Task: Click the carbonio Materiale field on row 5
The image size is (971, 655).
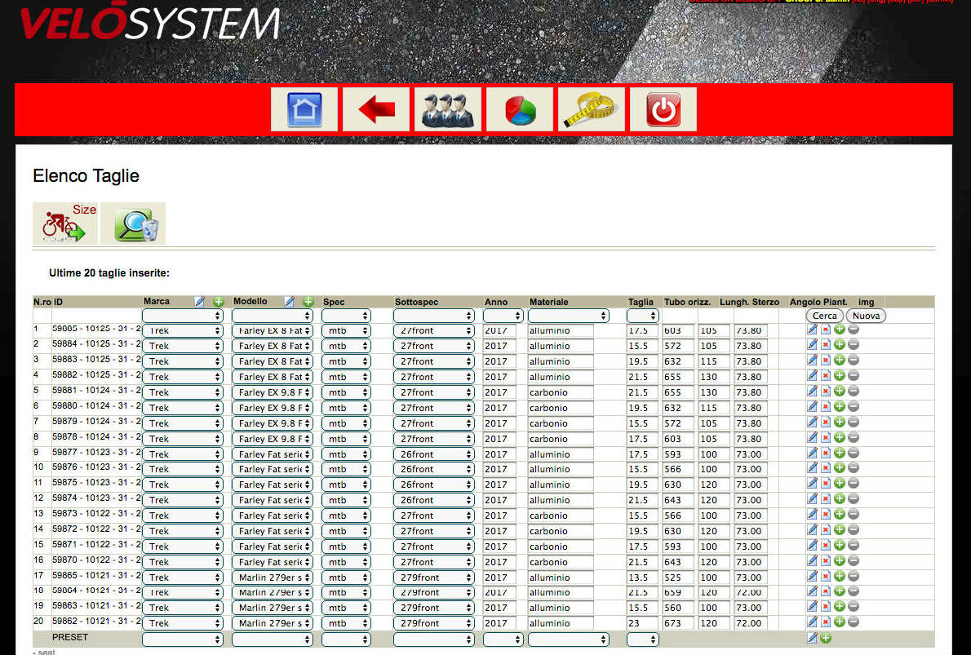Action: click(x=561, y=392)
